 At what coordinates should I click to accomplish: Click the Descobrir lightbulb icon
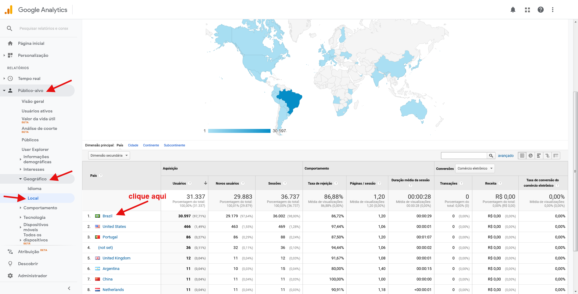(10, 264)
